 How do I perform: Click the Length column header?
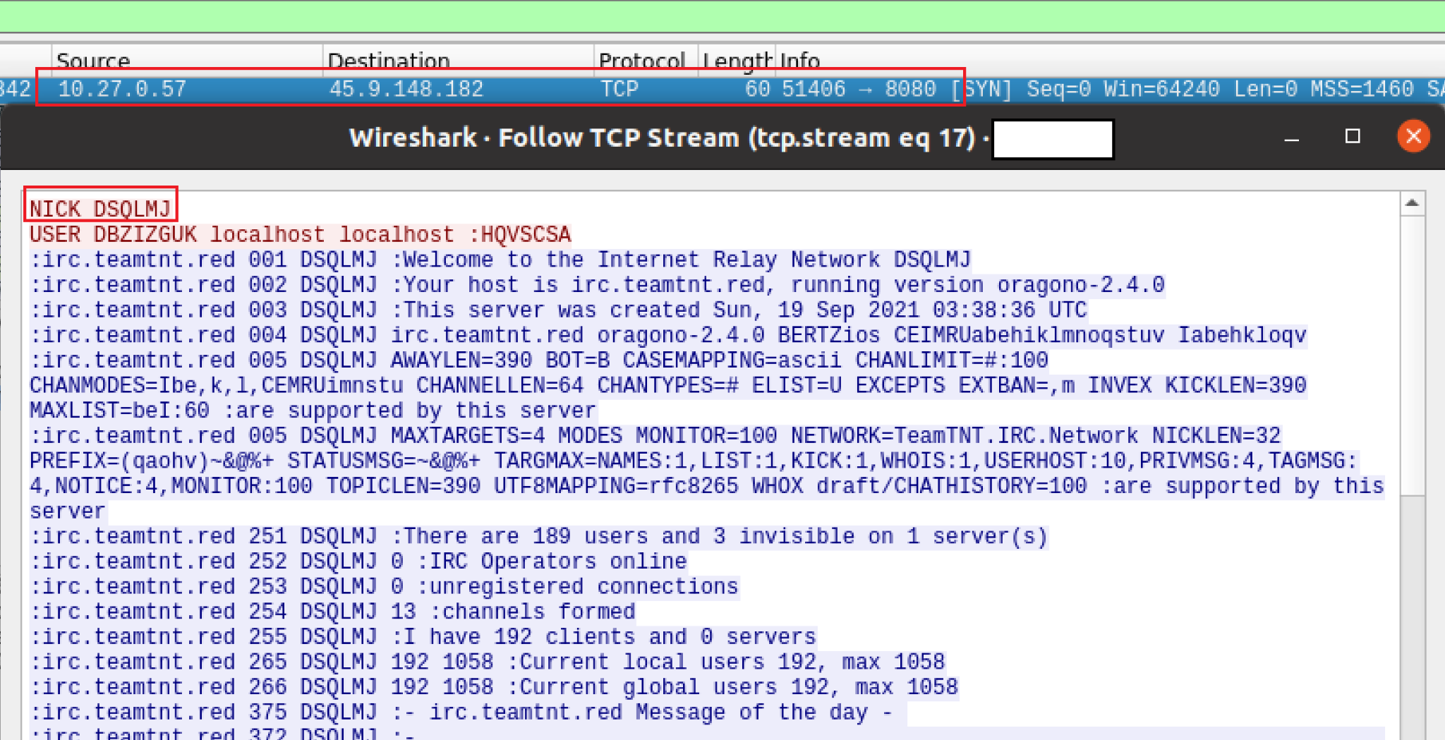(737, 61)
